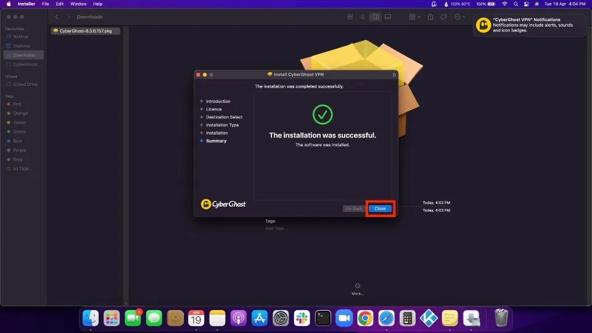Open iCloud Drive in Finder sidebar

(25, 84)
